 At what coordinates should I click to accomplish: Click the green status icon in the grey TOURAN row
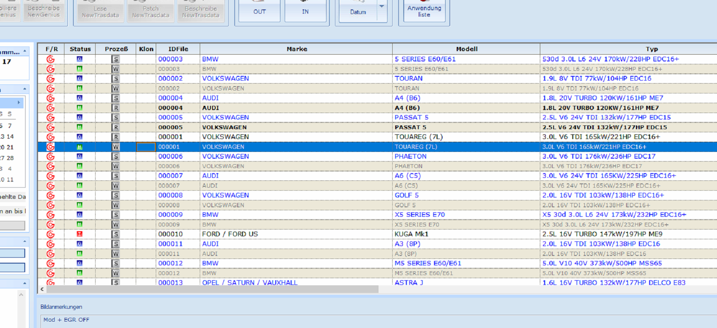[x=79, y=88]
